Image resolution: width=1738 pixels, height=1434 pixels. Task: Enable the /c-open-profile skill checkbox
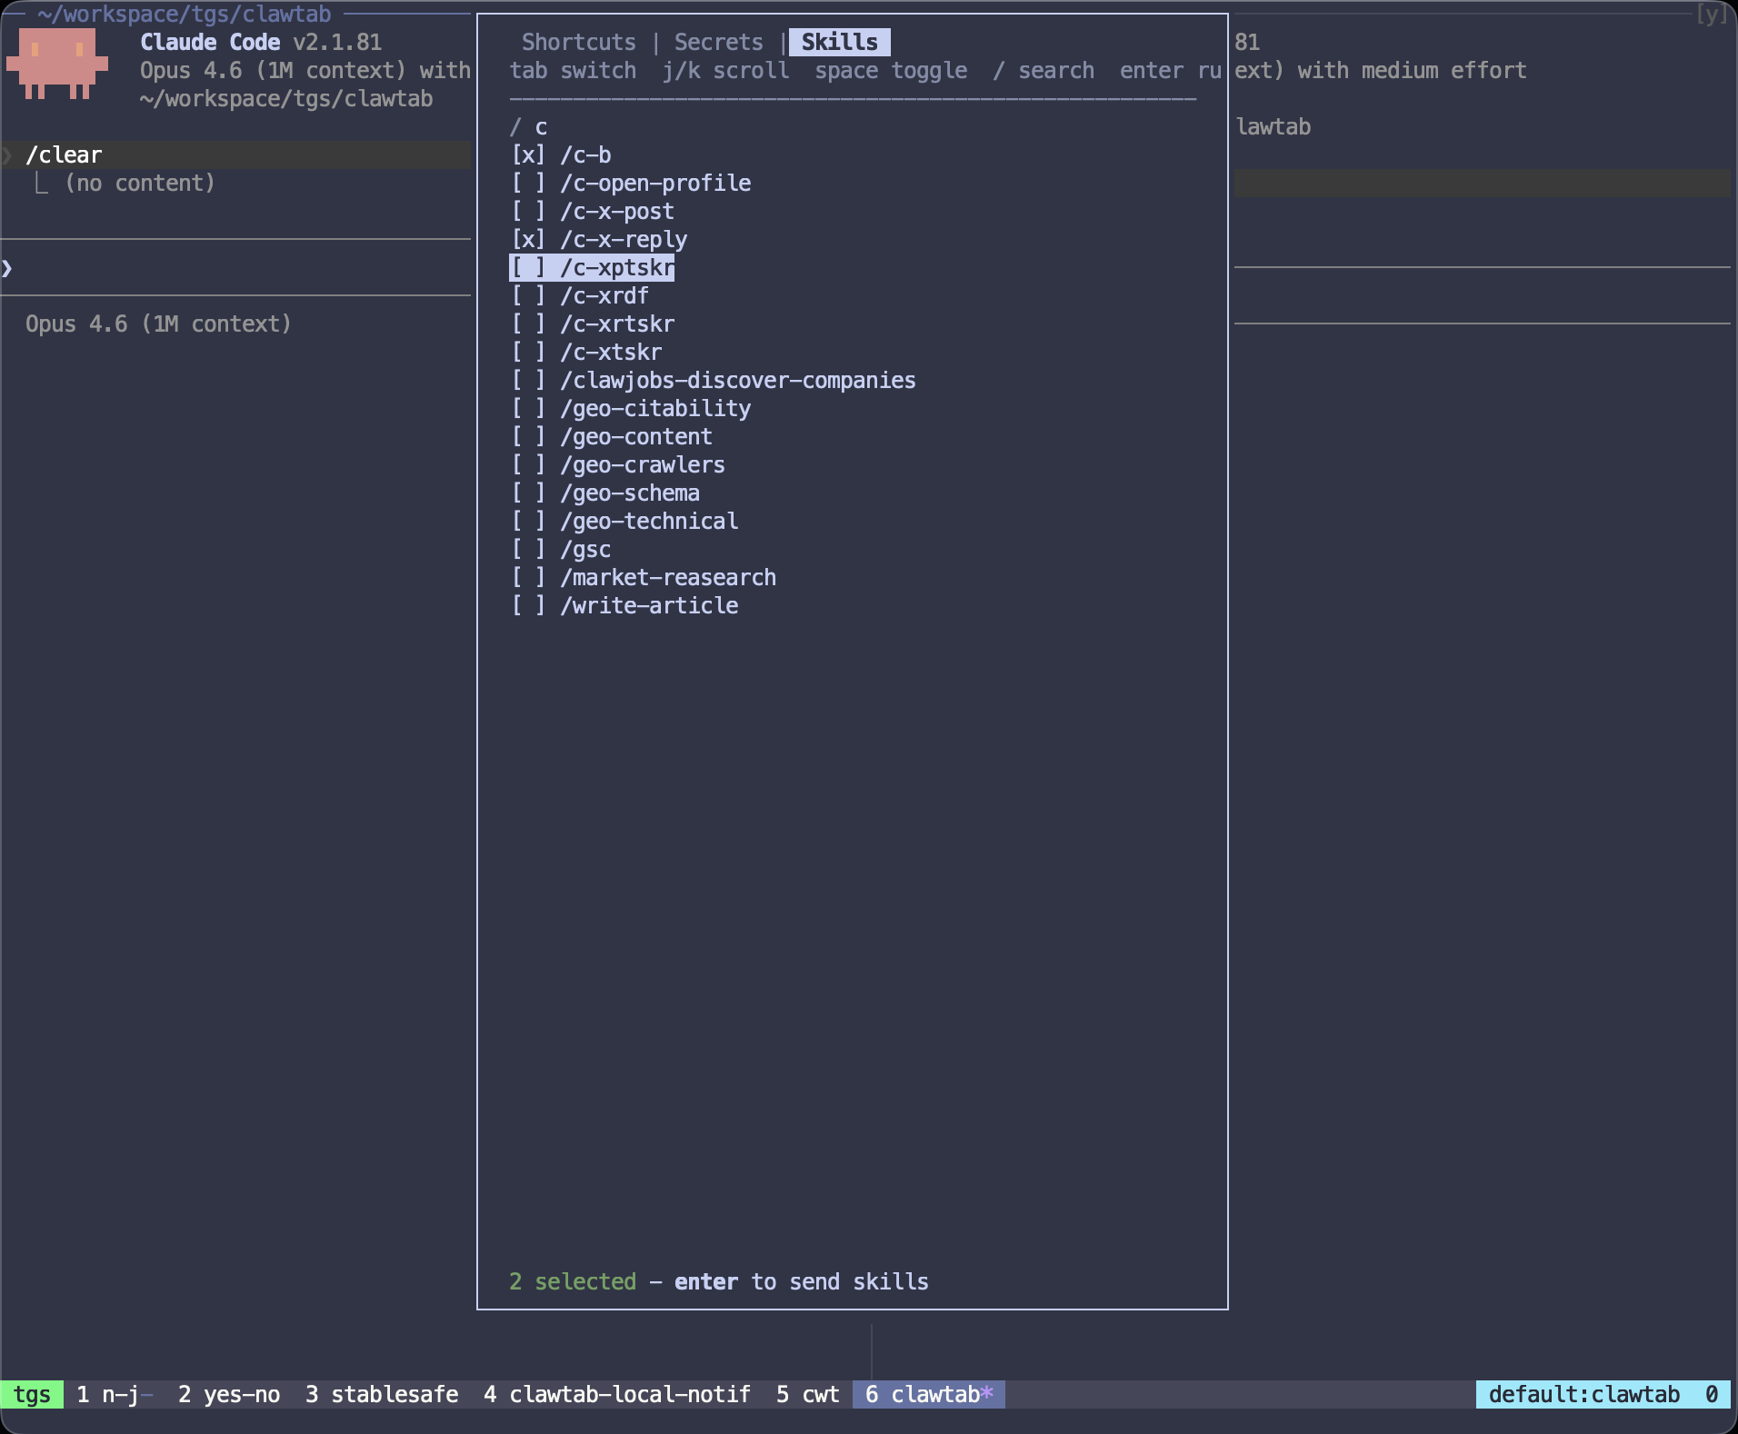pos(528,184)
